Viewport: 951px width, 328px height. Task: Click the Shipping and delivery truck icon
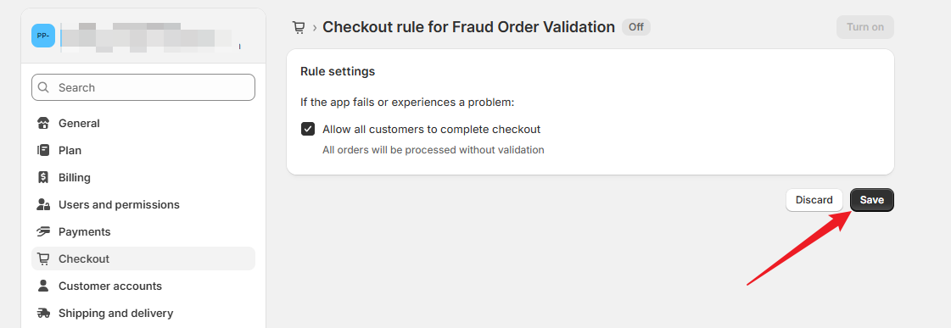pyautogui.click(x=43, y=313)
